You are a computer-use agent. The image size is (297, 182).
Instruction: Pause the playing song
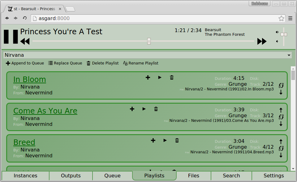pyautogui.click(x=11, y=37)
